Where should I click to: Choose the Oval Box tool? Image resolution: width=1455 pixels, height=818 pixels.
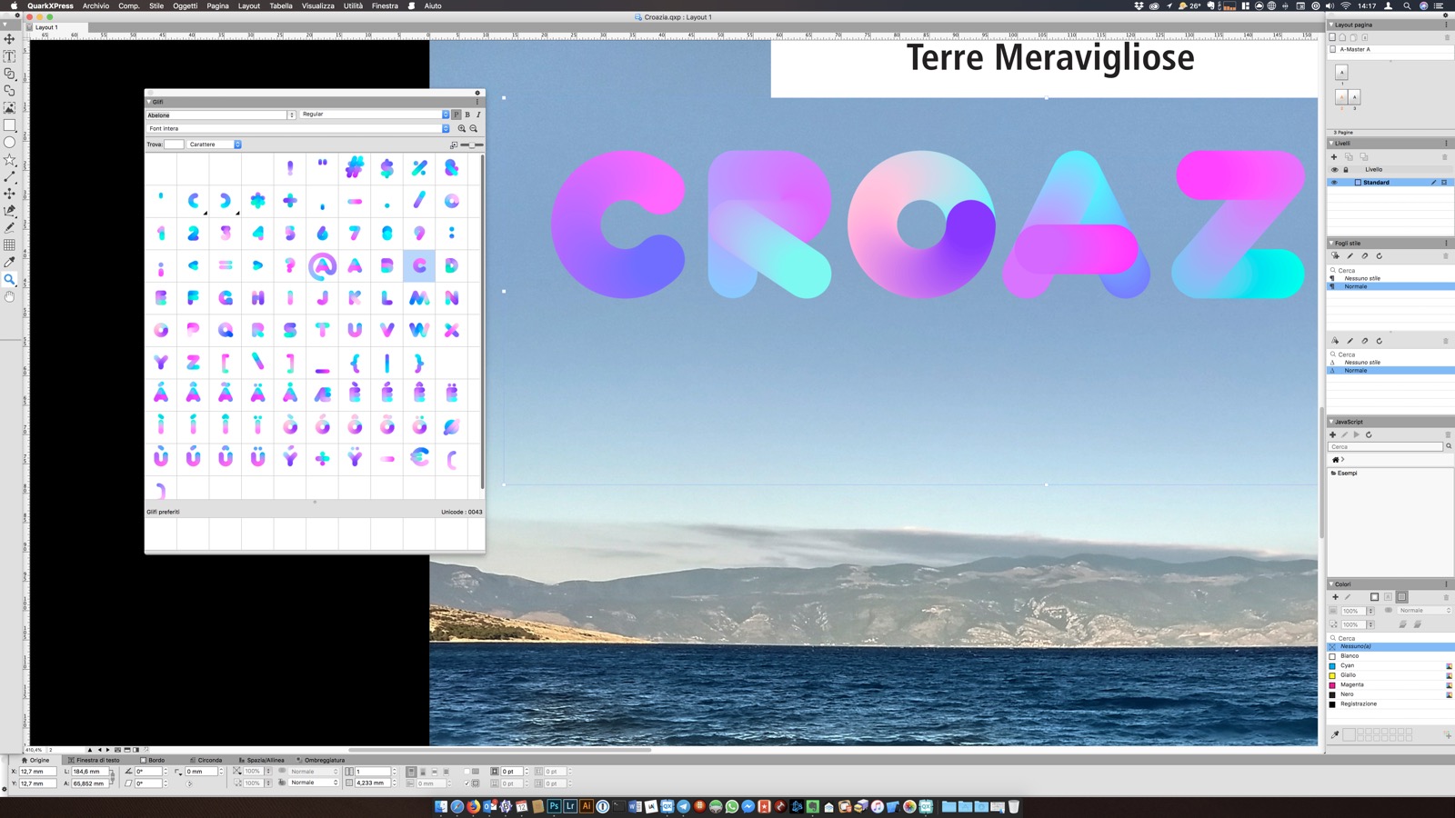coord(9,142)
